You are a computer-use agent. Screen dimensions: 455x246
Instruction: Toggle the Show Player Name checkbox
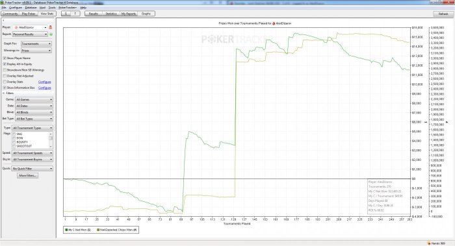(x=5, y=58)
